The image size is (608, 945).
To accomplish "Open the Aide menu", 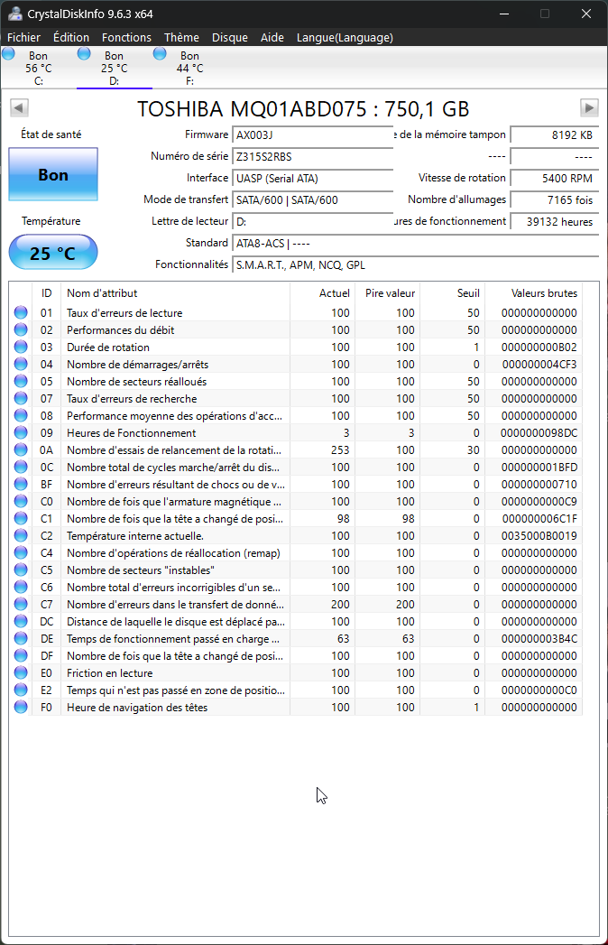I will coord(272,37).
